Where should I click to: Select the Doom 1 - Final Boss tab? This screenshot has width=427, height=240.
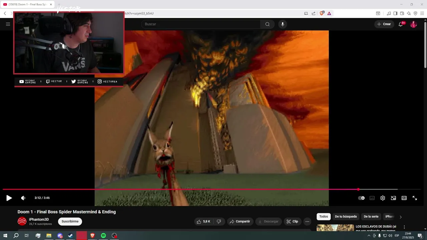pos(28,5)
